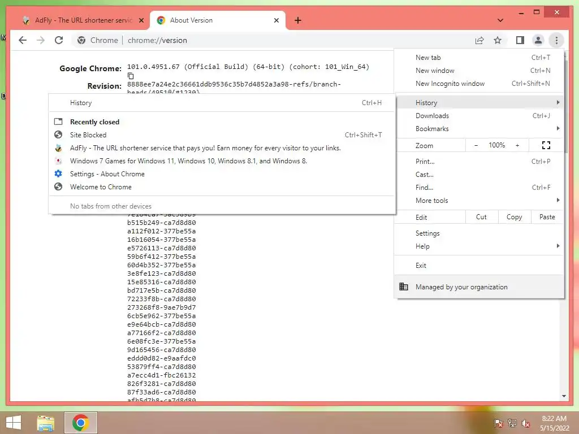The image size is (579, 434).
Task: Open a new tab with the plus button
Action: click(298, 20)
